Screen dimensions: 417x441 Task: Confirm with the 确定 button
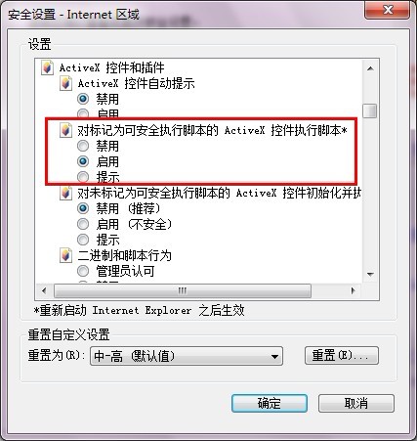[x=270, y=404]
